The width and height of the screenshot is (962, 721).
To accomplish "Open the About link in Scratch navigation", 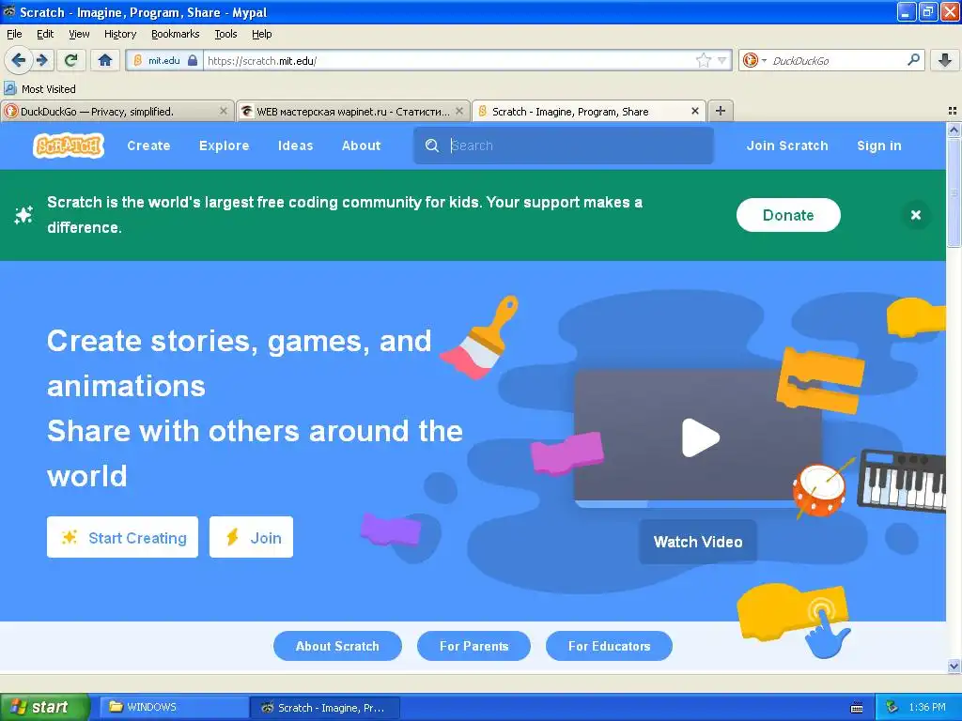I will (361, 146).
